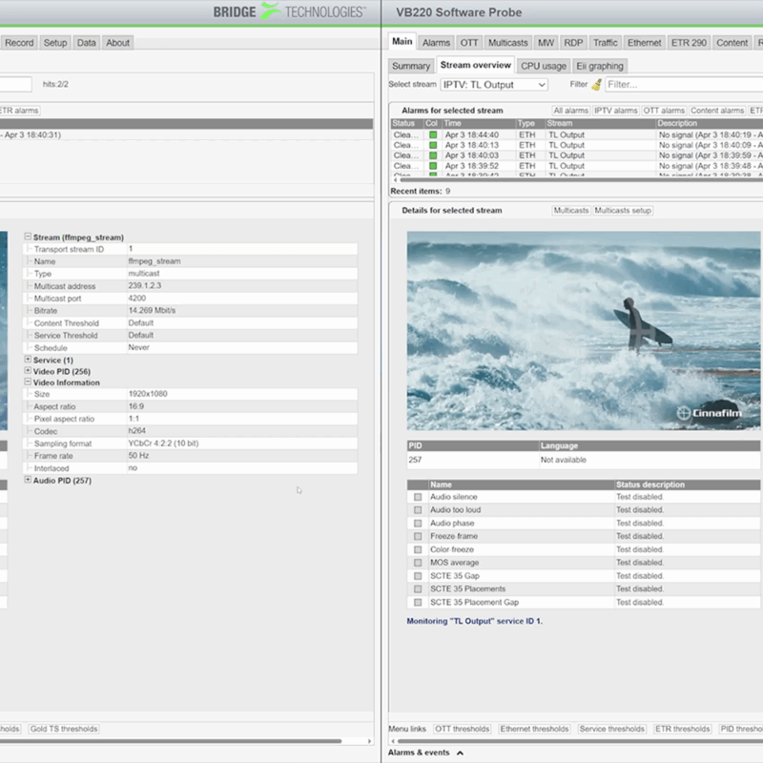Open the Eii graphing tab
763x763 pixels.
coord(601,66)
